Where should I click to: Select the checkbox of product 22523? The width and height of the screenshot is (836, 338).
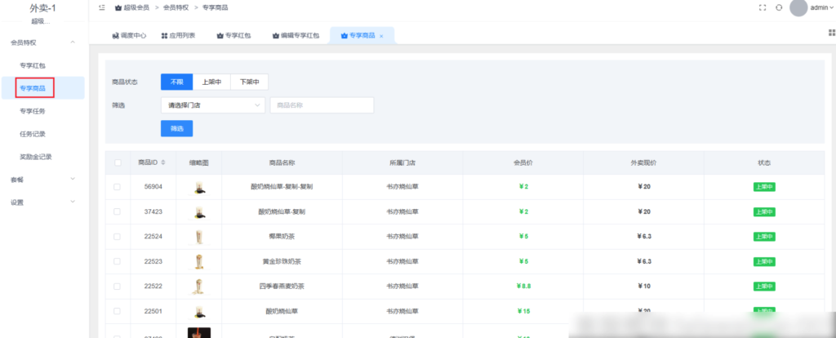pyautogui.click(x=118, y=261)
